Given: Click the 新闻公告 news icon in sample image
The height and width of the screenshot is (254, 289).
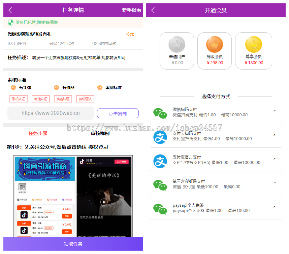Looking at the screenshot, I should click(22, 187).
